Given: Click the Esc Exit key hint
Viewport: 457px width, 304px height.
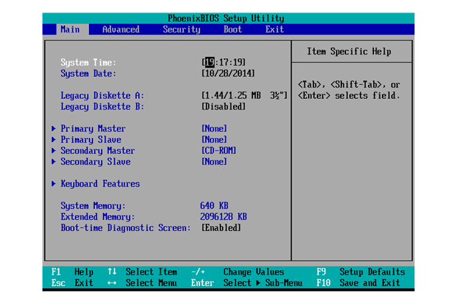Looking at the screenshot, I should (72, 283).
